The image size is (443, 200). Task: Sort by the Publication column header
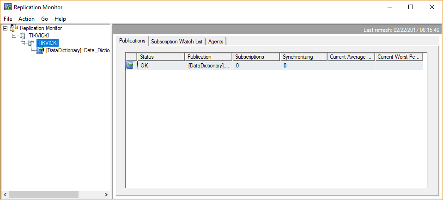point(208,57)
